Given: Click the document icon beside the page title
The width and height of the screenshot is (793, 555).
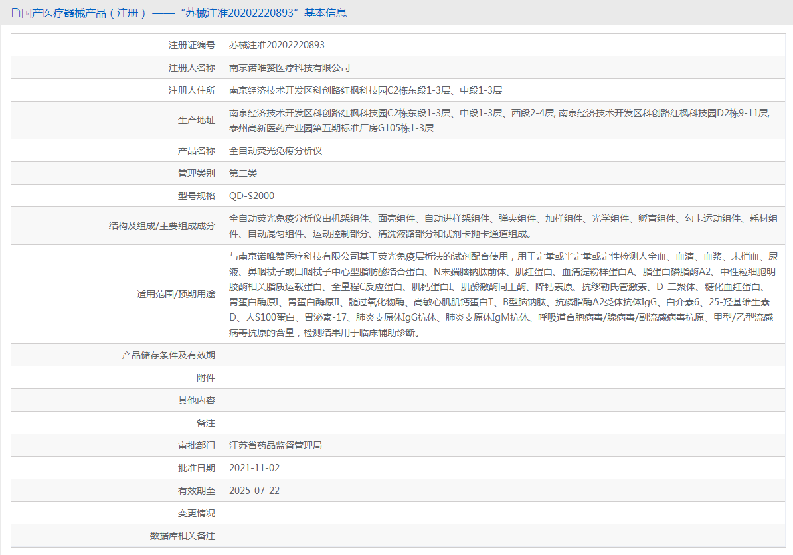Looking at the screenshot, I should coord(16,13).
